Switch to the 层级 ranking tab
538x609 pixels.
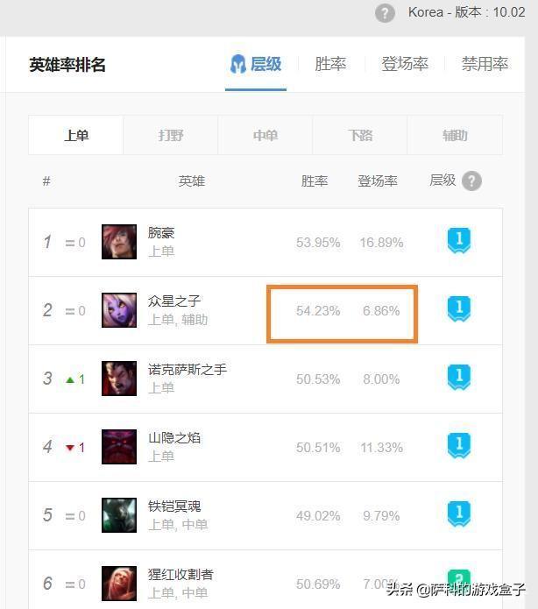click(x=256, y=64)
